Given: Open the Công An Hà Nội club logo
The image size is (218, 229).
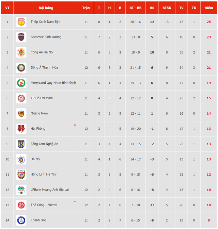Looking at the screenshot, I should click(x=21, y=52).
